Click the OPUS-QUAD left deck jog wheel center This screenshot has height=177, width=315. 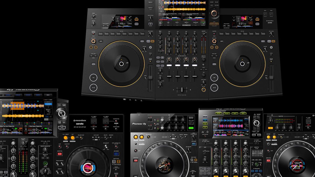pyautogui.click(x=121, y=64)
